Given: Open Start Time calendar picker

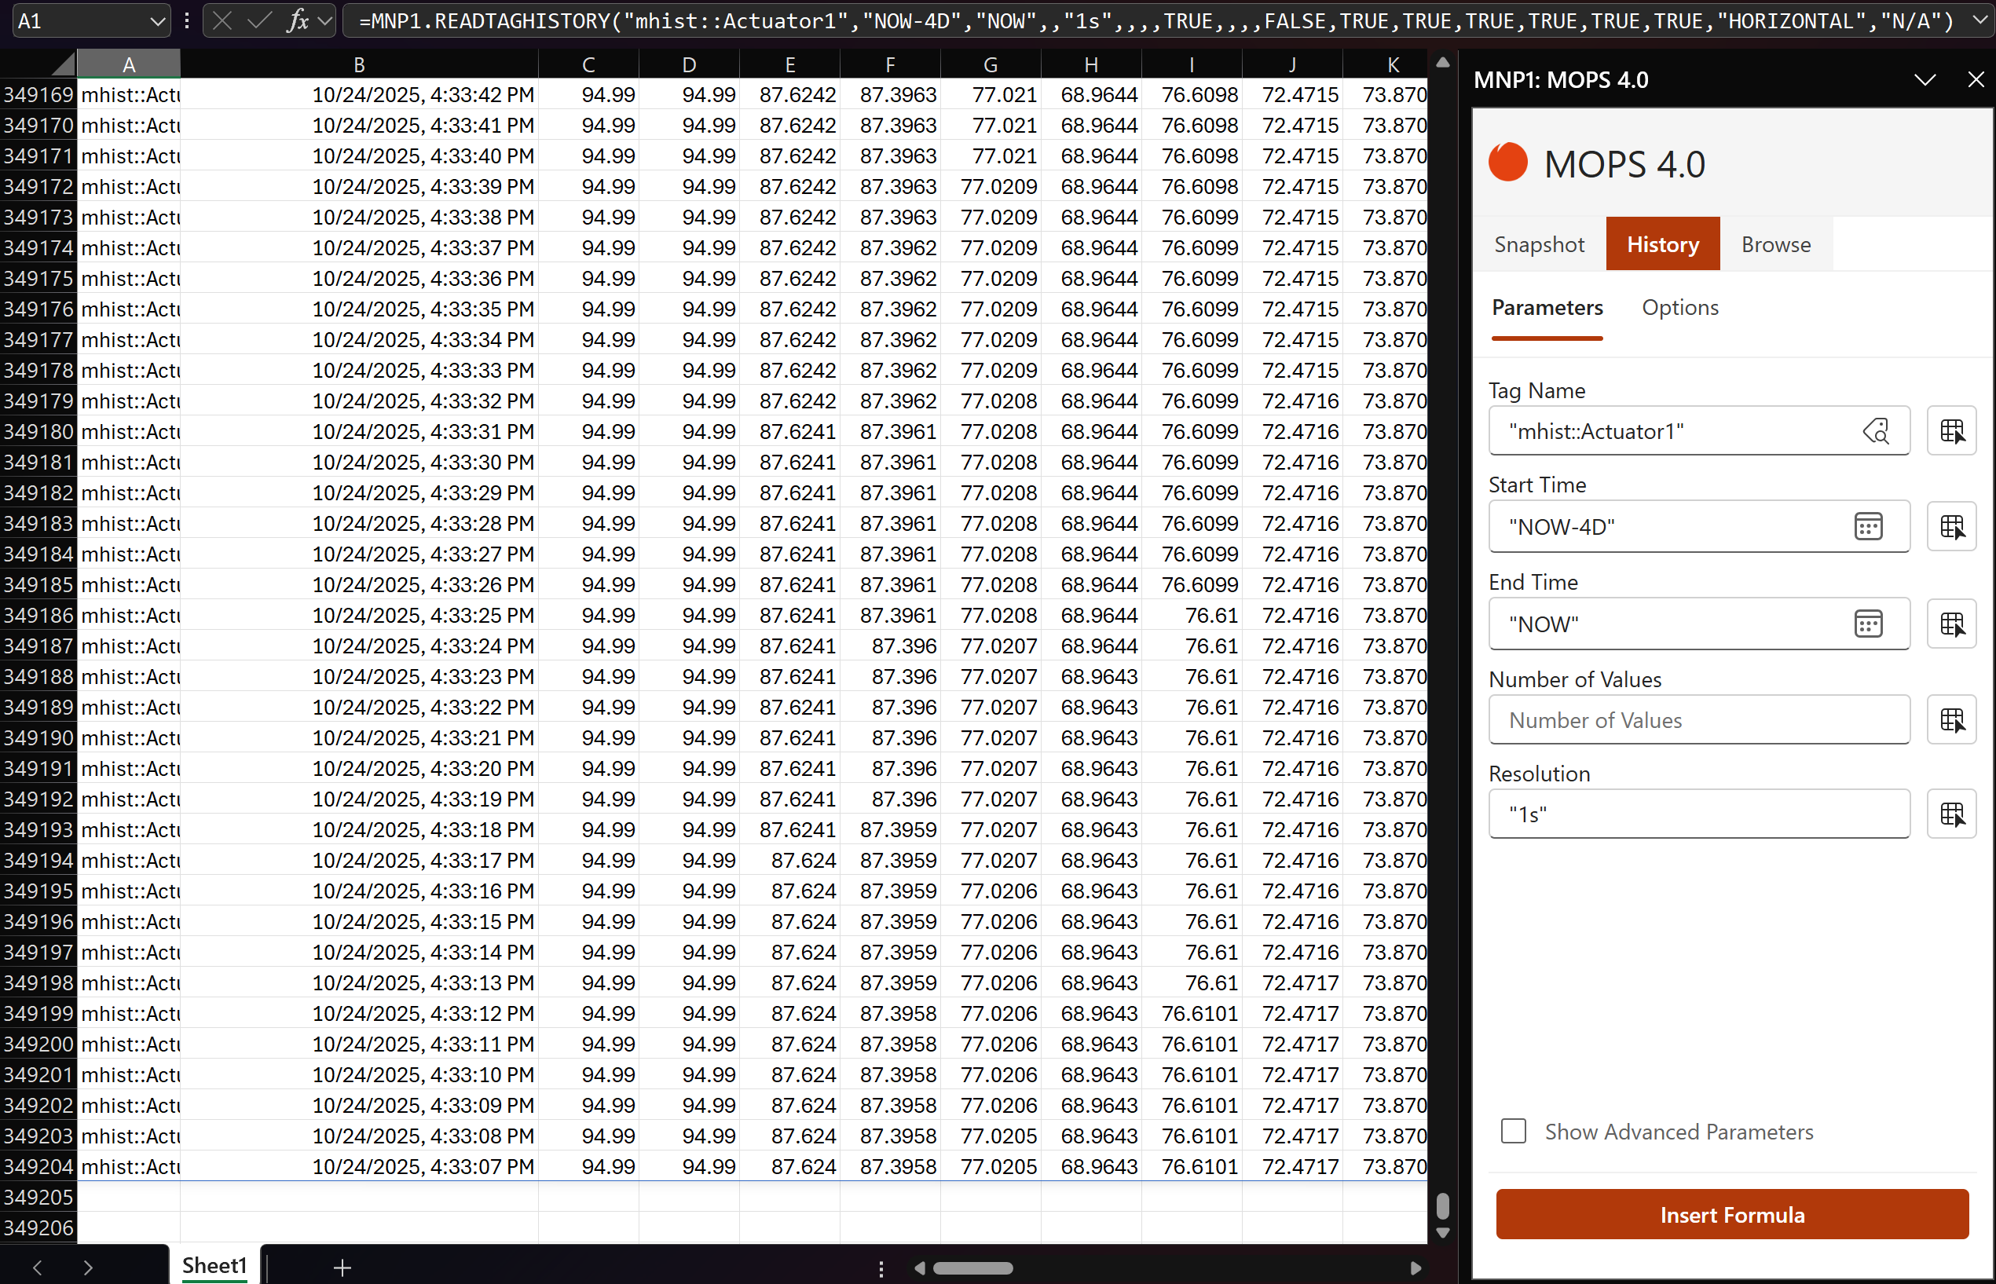Looking at the screenshot, I should 1869,526.
